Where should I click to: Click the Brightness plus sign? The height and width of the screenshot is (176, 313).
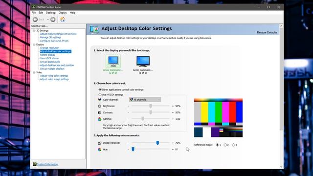(173, 106)
